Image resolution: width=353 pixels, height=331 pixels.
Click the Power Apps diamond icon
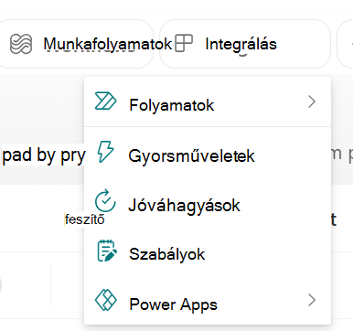pos(106,300)
